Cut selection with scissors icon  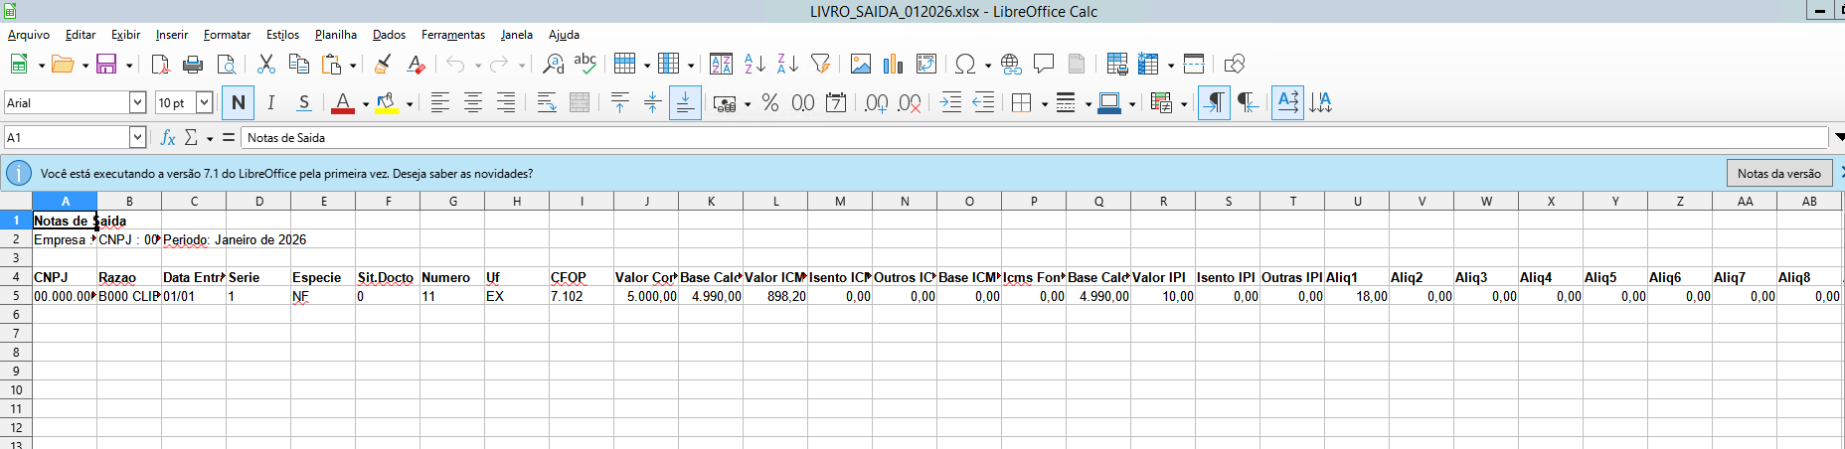[x=265, y=65]
